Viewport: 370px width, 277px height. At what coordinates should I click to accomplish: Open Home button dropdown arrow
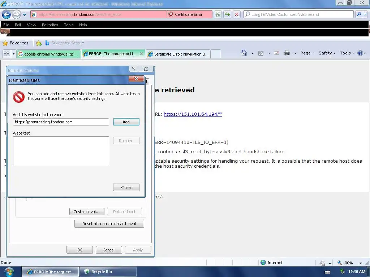pos(253,53)
